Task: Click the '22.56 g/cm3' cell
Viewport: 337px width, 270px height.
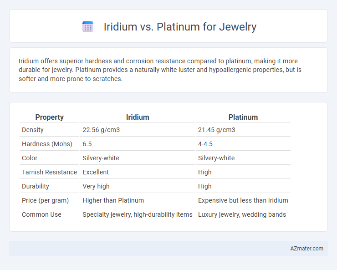Action: pos(101,130)
